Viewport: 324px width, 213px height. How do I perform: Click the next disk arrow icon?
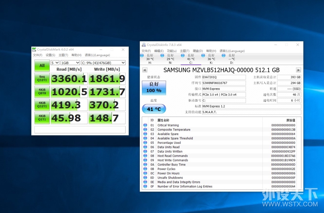[298, 70]
